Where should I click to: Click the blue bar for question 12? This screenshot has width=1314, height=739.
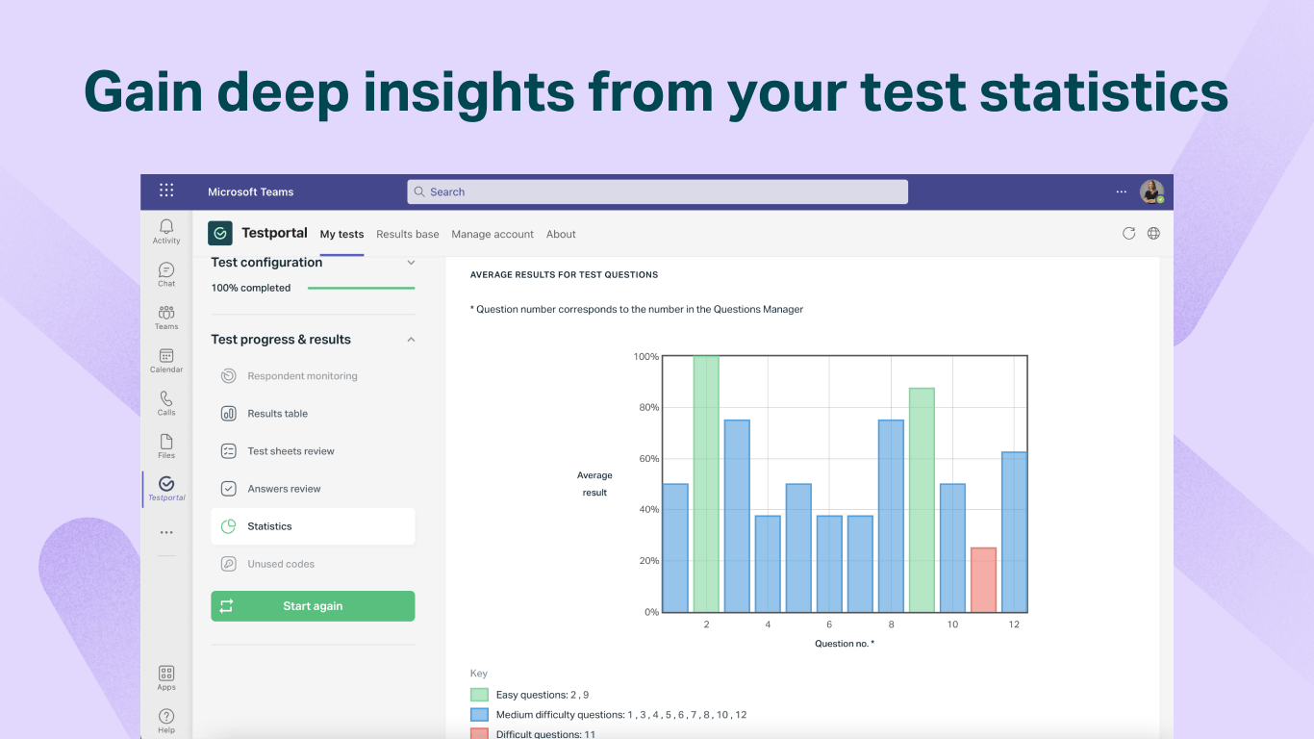1014,532
